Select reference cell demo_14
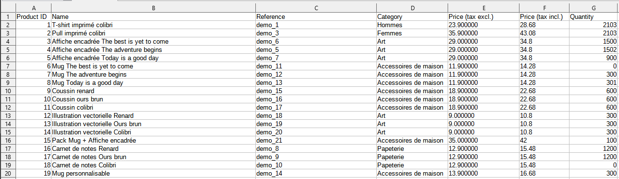 coord(316,173)
